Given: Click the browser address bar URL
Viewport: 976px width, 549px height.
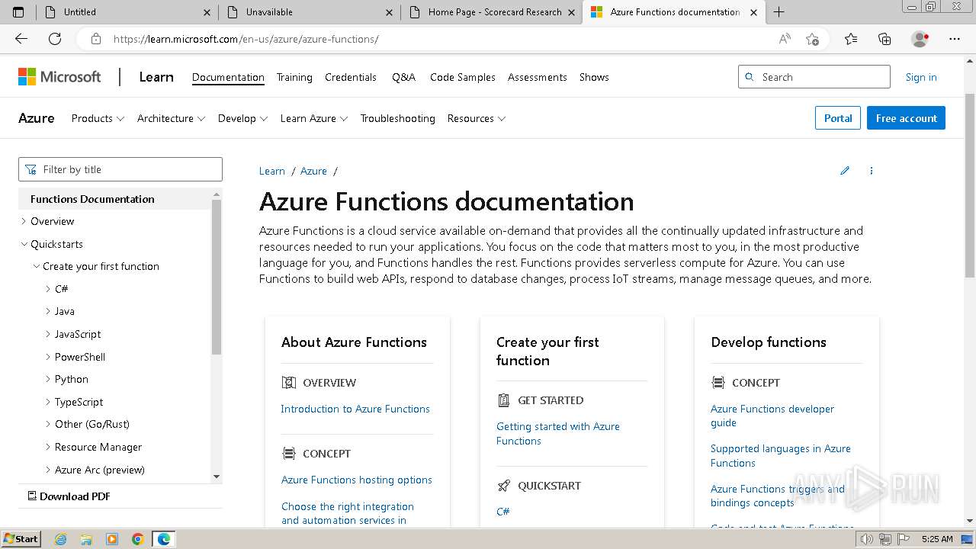Looking at the screenshot, I should [x=246, y=39].
